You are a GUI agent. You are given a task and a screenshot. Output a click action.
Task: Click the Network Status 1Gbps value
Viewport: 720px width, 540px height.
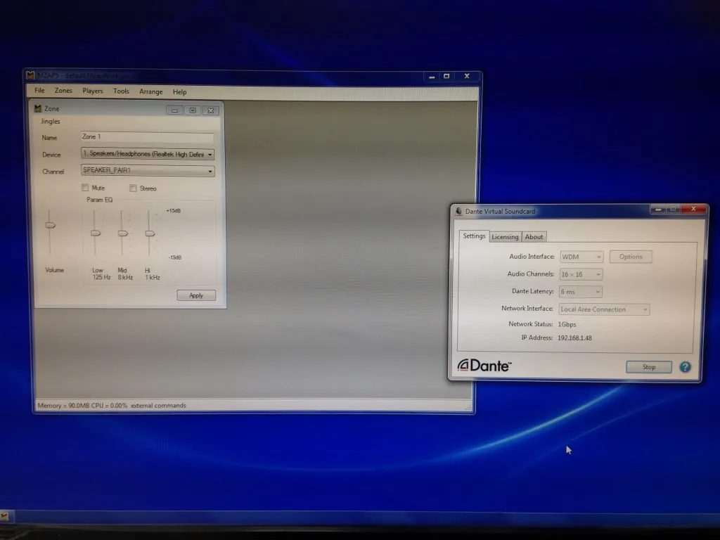[567, 324]
